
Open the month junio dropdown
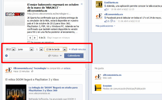[25, 49]
